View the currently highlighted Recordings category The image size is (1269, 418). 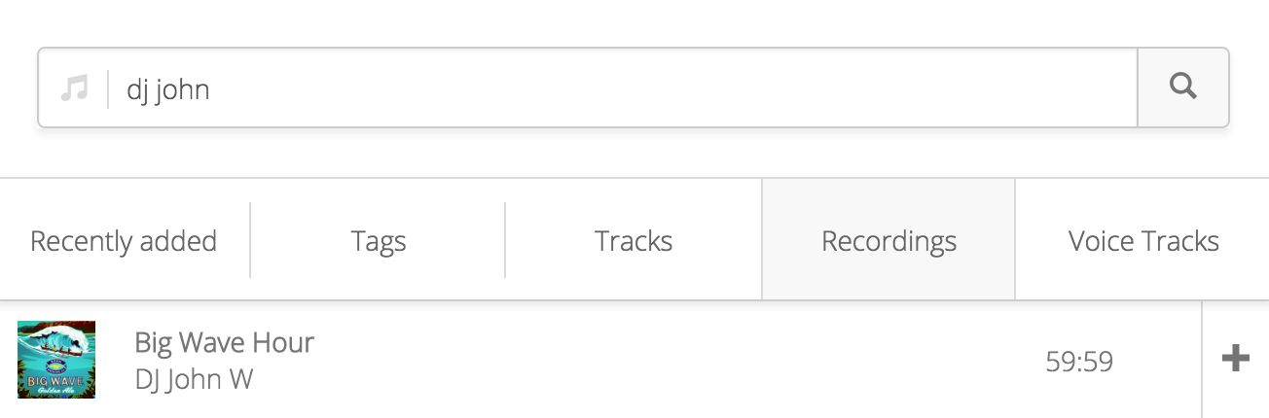888,240
